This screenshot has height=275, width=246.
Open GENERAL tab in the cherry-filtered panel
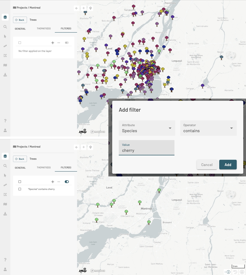pos(20,168)
